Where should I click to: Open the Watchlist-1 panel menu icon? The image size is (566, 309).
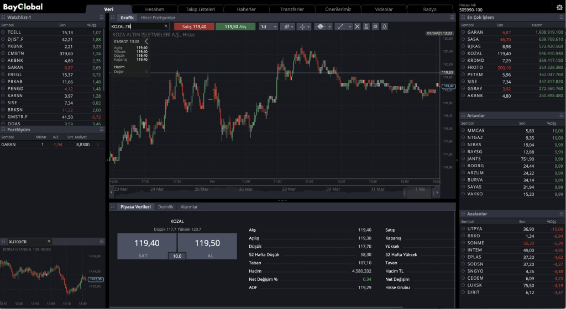(x=102, y=18)
